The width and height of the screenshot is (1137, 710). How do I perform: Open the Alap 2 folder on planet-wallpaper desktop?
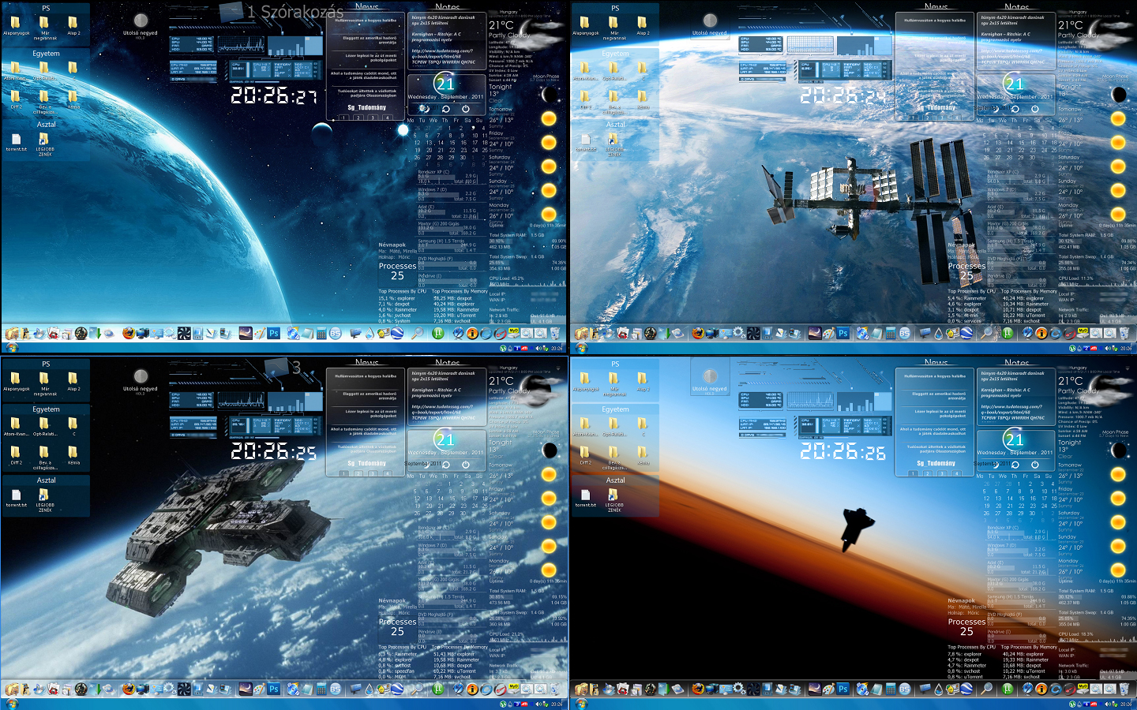[73, 26]
